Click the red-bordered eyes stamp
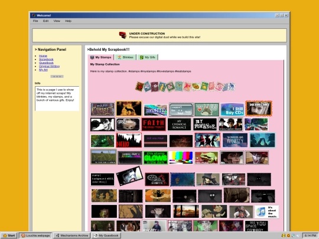The width and height of the screenshot is (319, 239). [x=259, y=109]
